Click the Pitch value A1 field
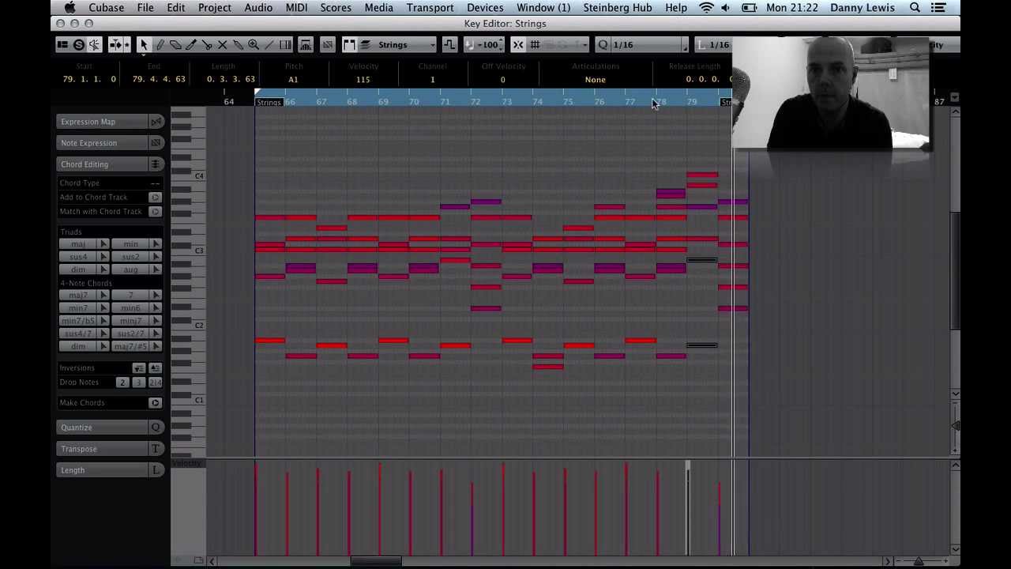 293,80
